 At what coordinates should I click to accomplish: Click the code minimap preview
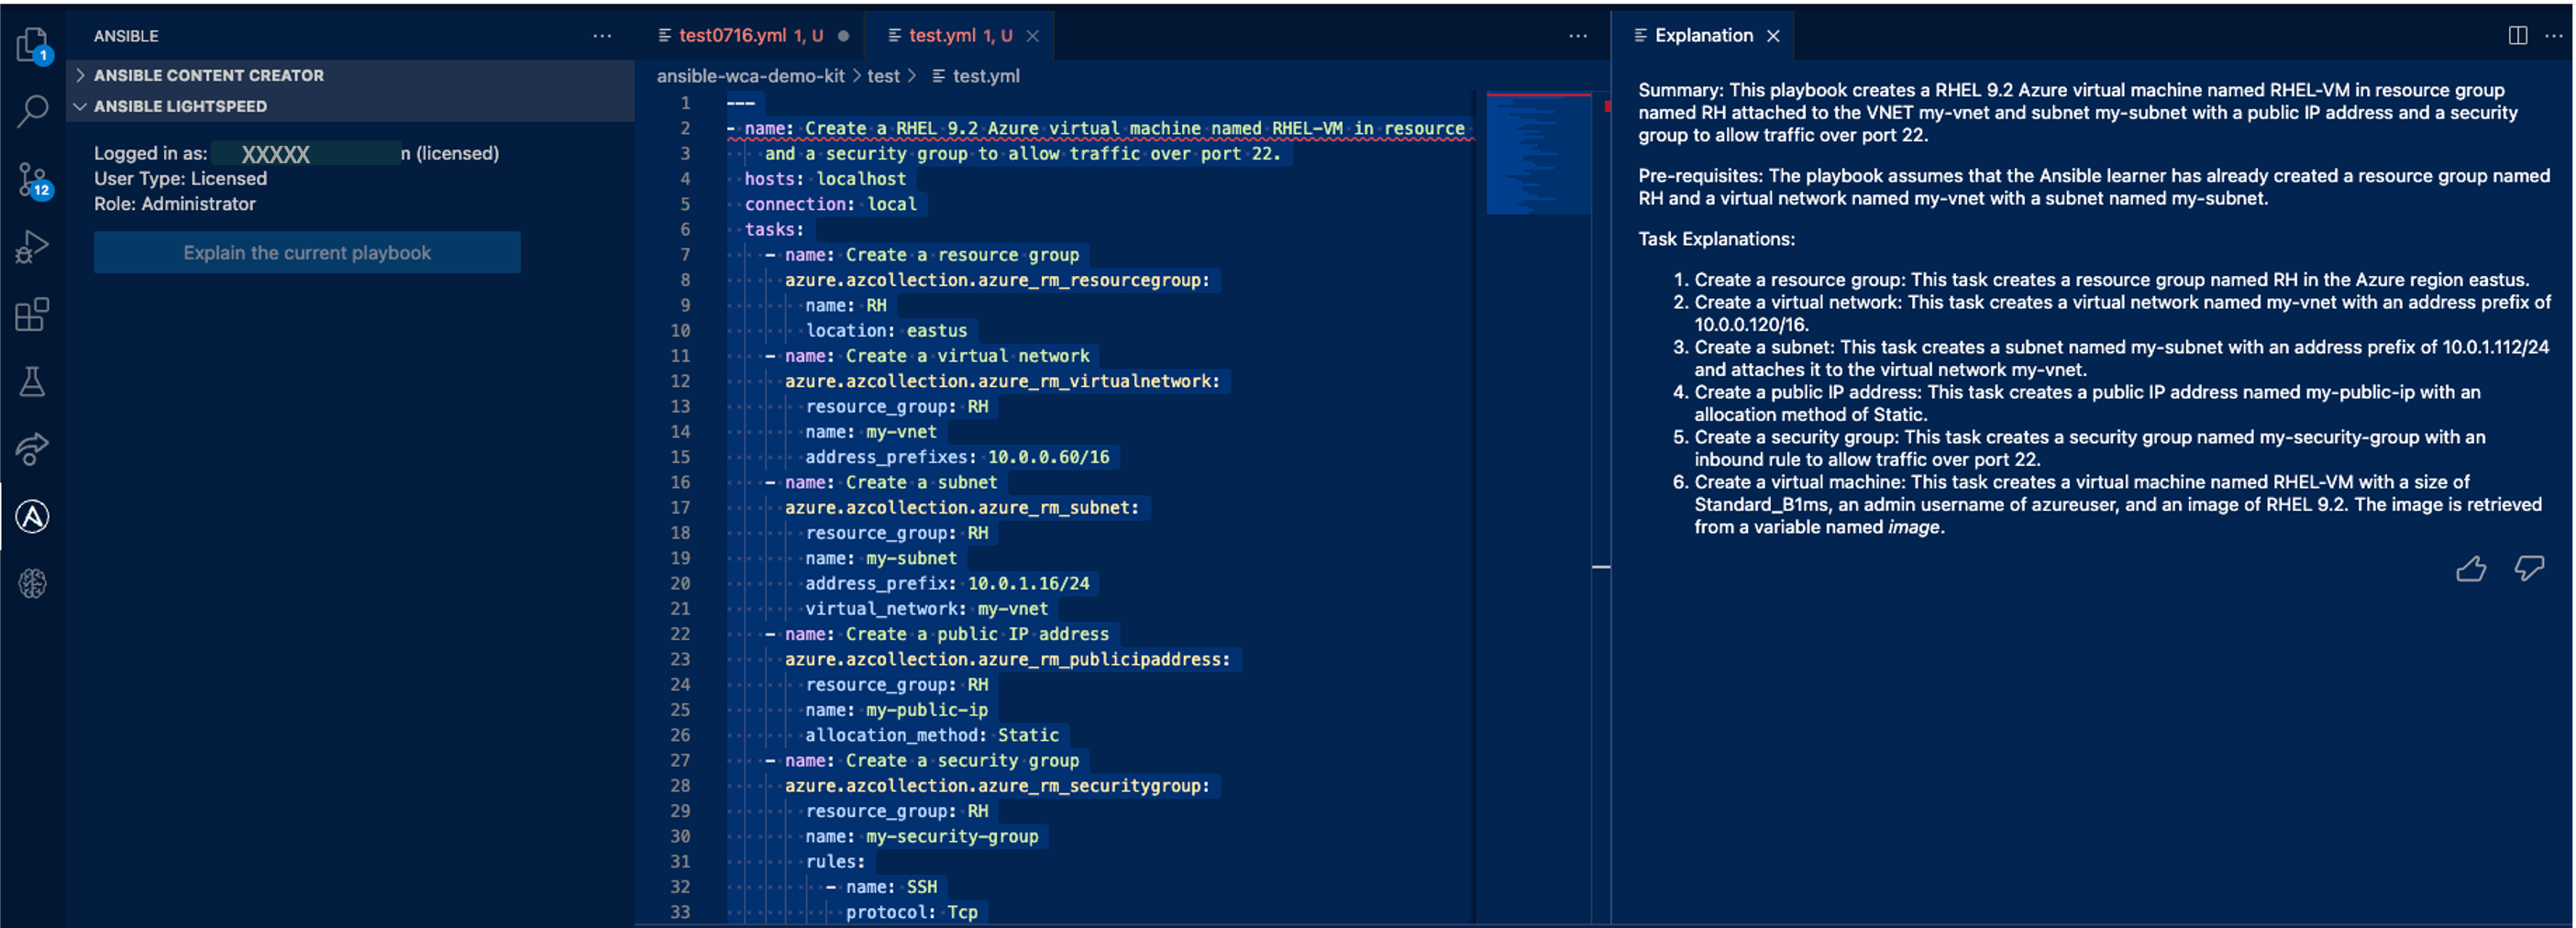(1538, 153)
